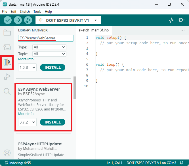Open the Tools menu
This screenshot has height=166, width=189.
pos(37,12)
